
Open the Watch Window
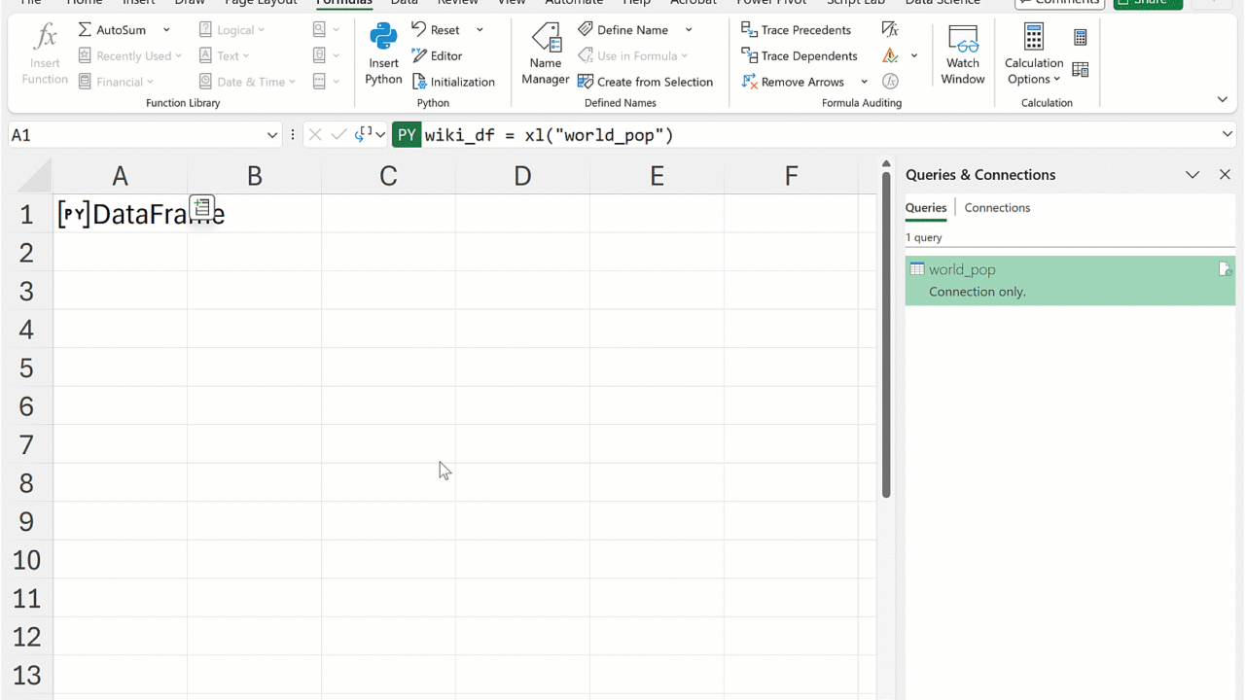point(962,54)
